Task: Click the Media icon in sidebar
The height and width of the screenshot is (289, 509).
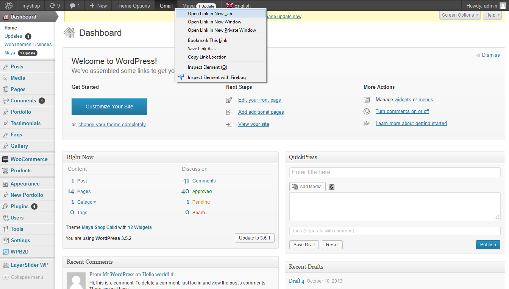Action: click(5, 78)
